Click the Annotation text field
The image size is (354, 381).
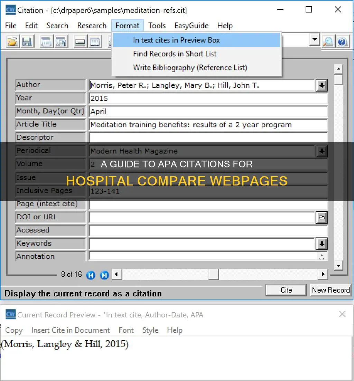pyautogui.click(x=203, y=256)
